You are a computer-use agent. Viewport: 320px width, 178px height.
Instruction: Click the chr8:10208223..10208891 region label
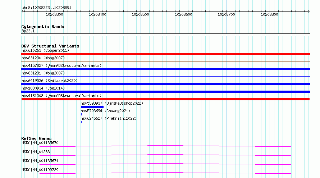point(46,8)
